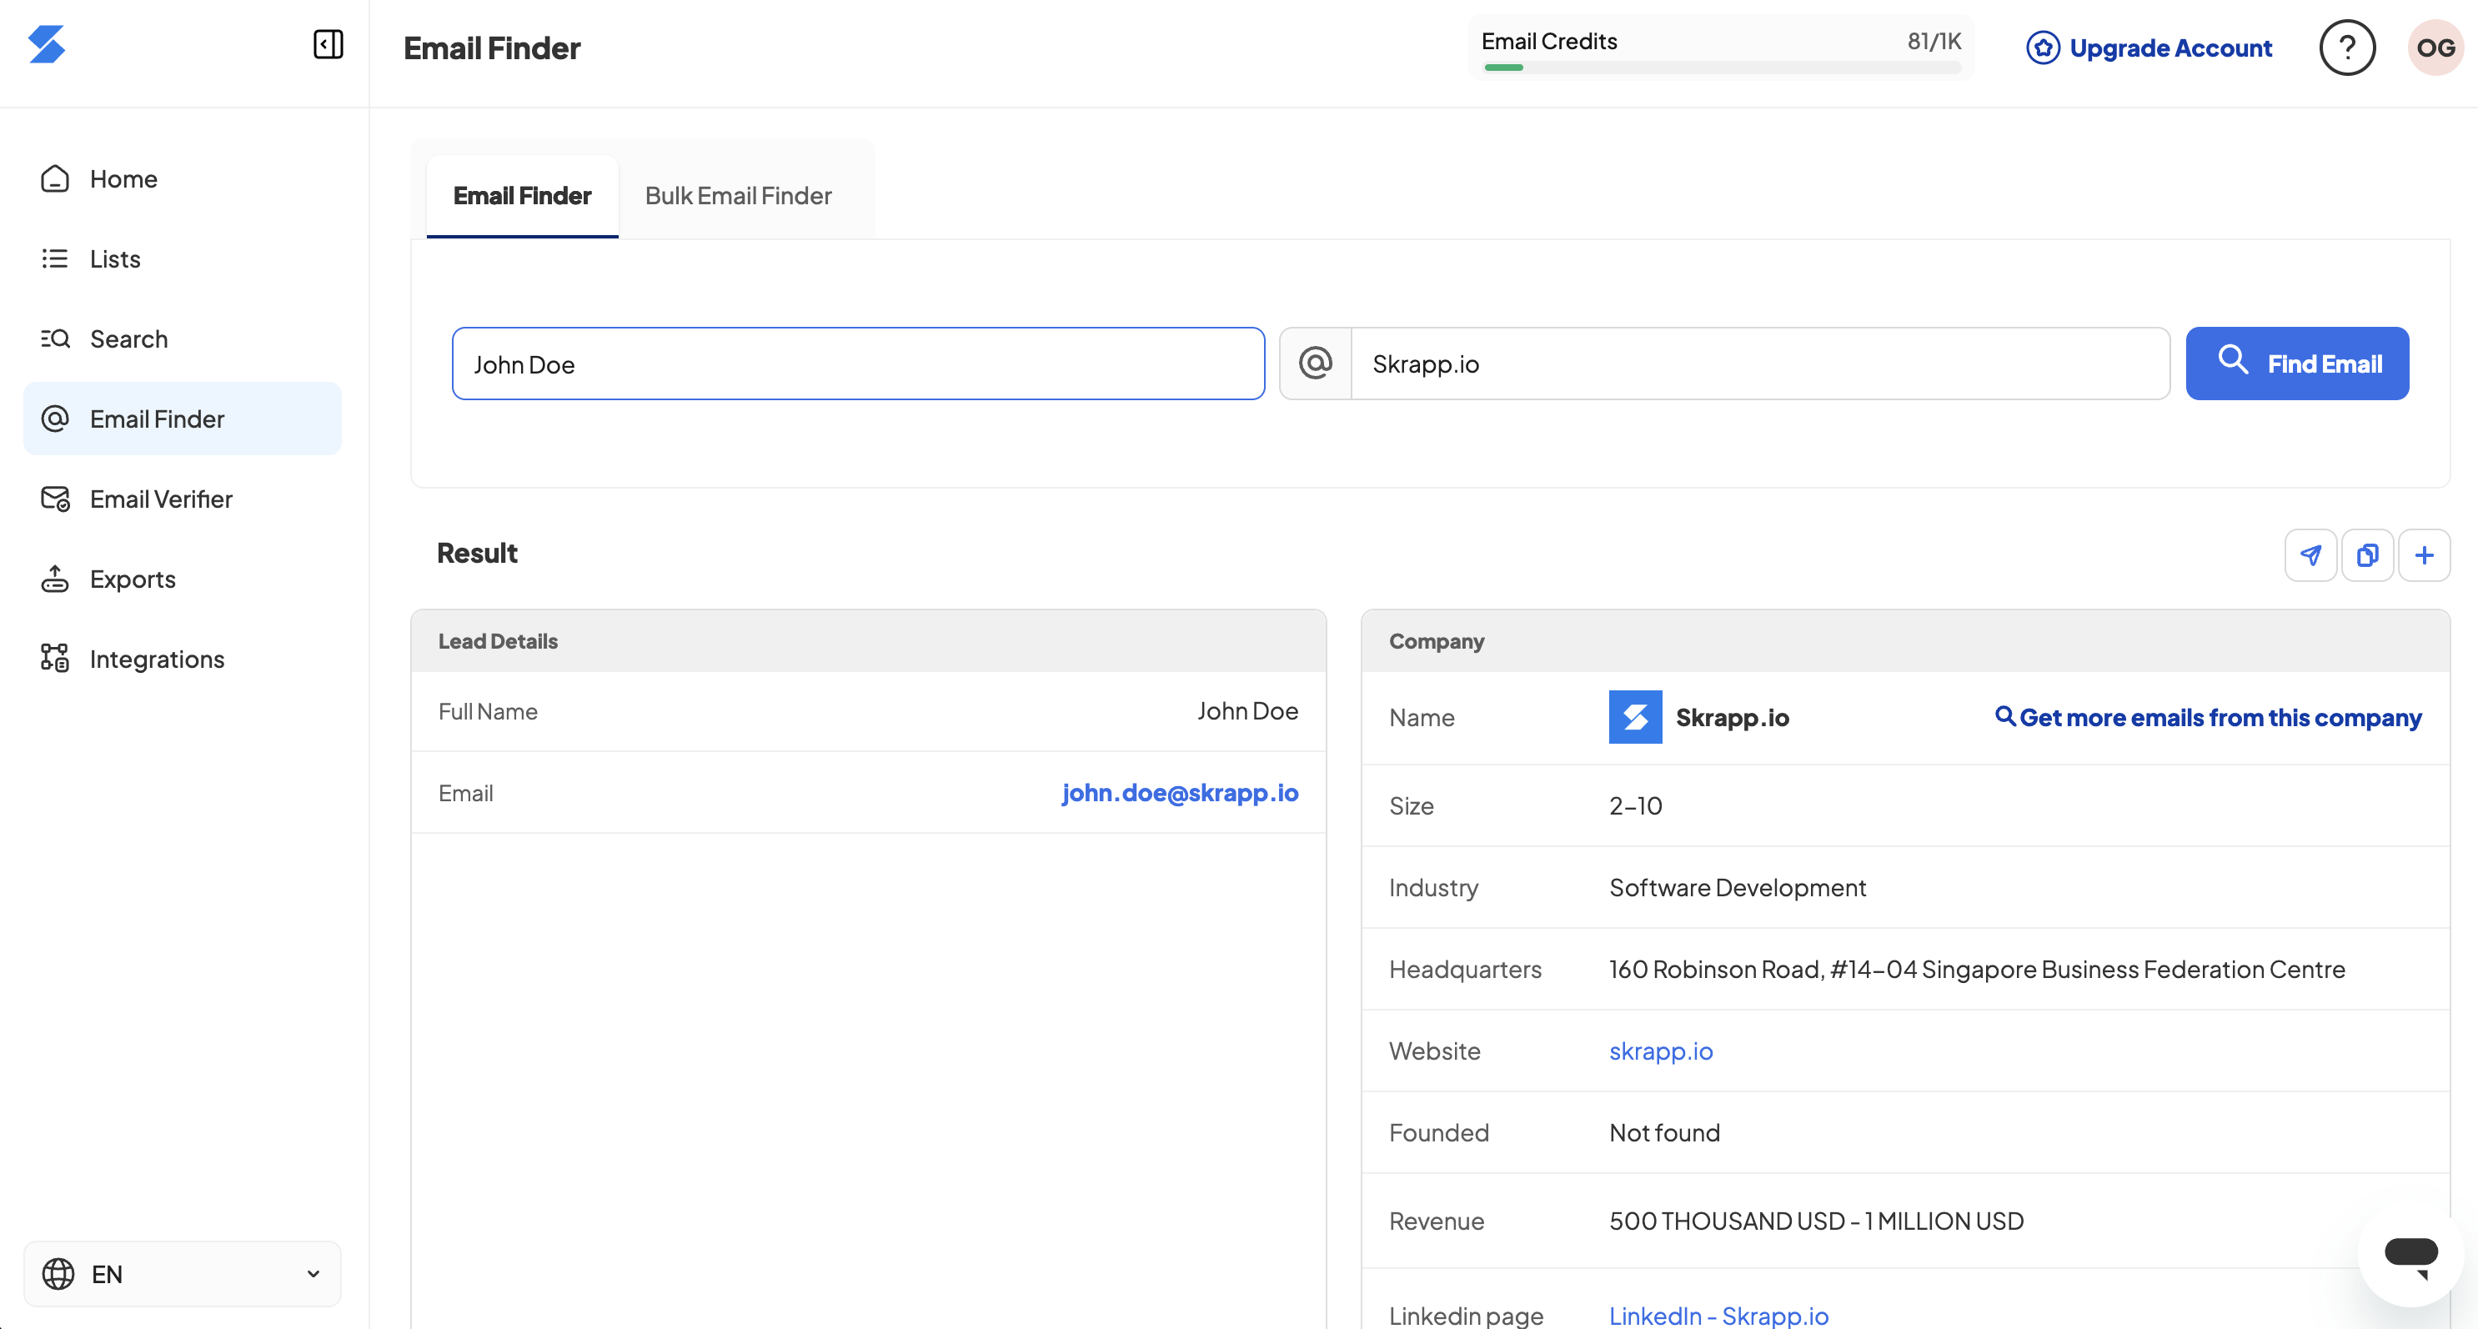Image resolution: width=2478 pixels, height=1329 pixels.
Task: Focus the Skrapp.io domain field
Action: 1760,364
